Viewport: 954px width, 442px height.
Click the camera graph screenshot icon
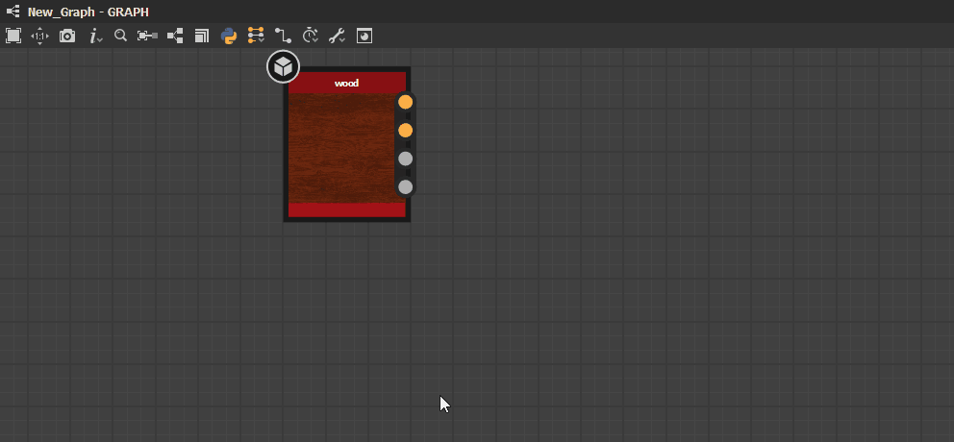point(67,36)
